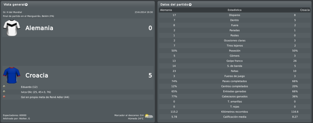The height and width of the screenshot is (123, 313).
Task: Click the Gr. H del Mundial competition text
Action: pos(13,12)
